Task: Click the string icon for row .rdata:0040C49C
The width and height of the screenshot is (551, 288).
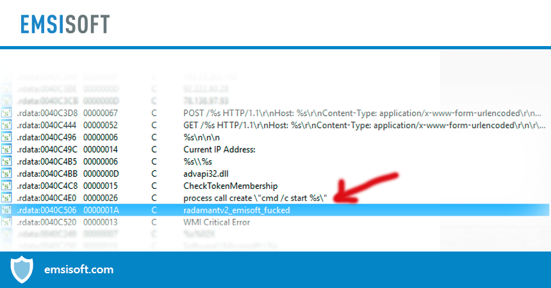Action: [6, 149]
